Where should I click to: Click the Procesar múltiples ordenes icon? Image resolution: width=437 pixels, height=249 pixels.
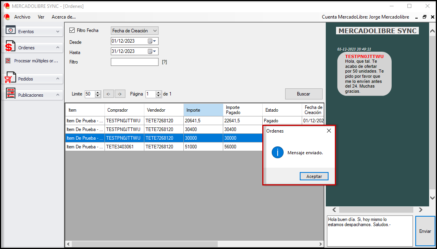point(8,61)
